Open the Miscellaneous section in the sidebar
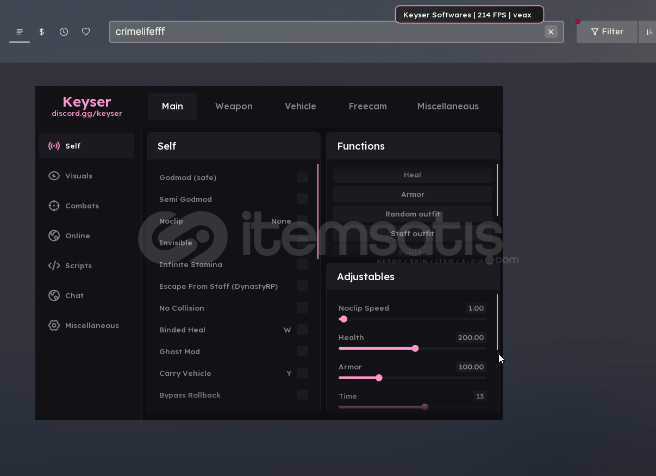 pos(86,325)
